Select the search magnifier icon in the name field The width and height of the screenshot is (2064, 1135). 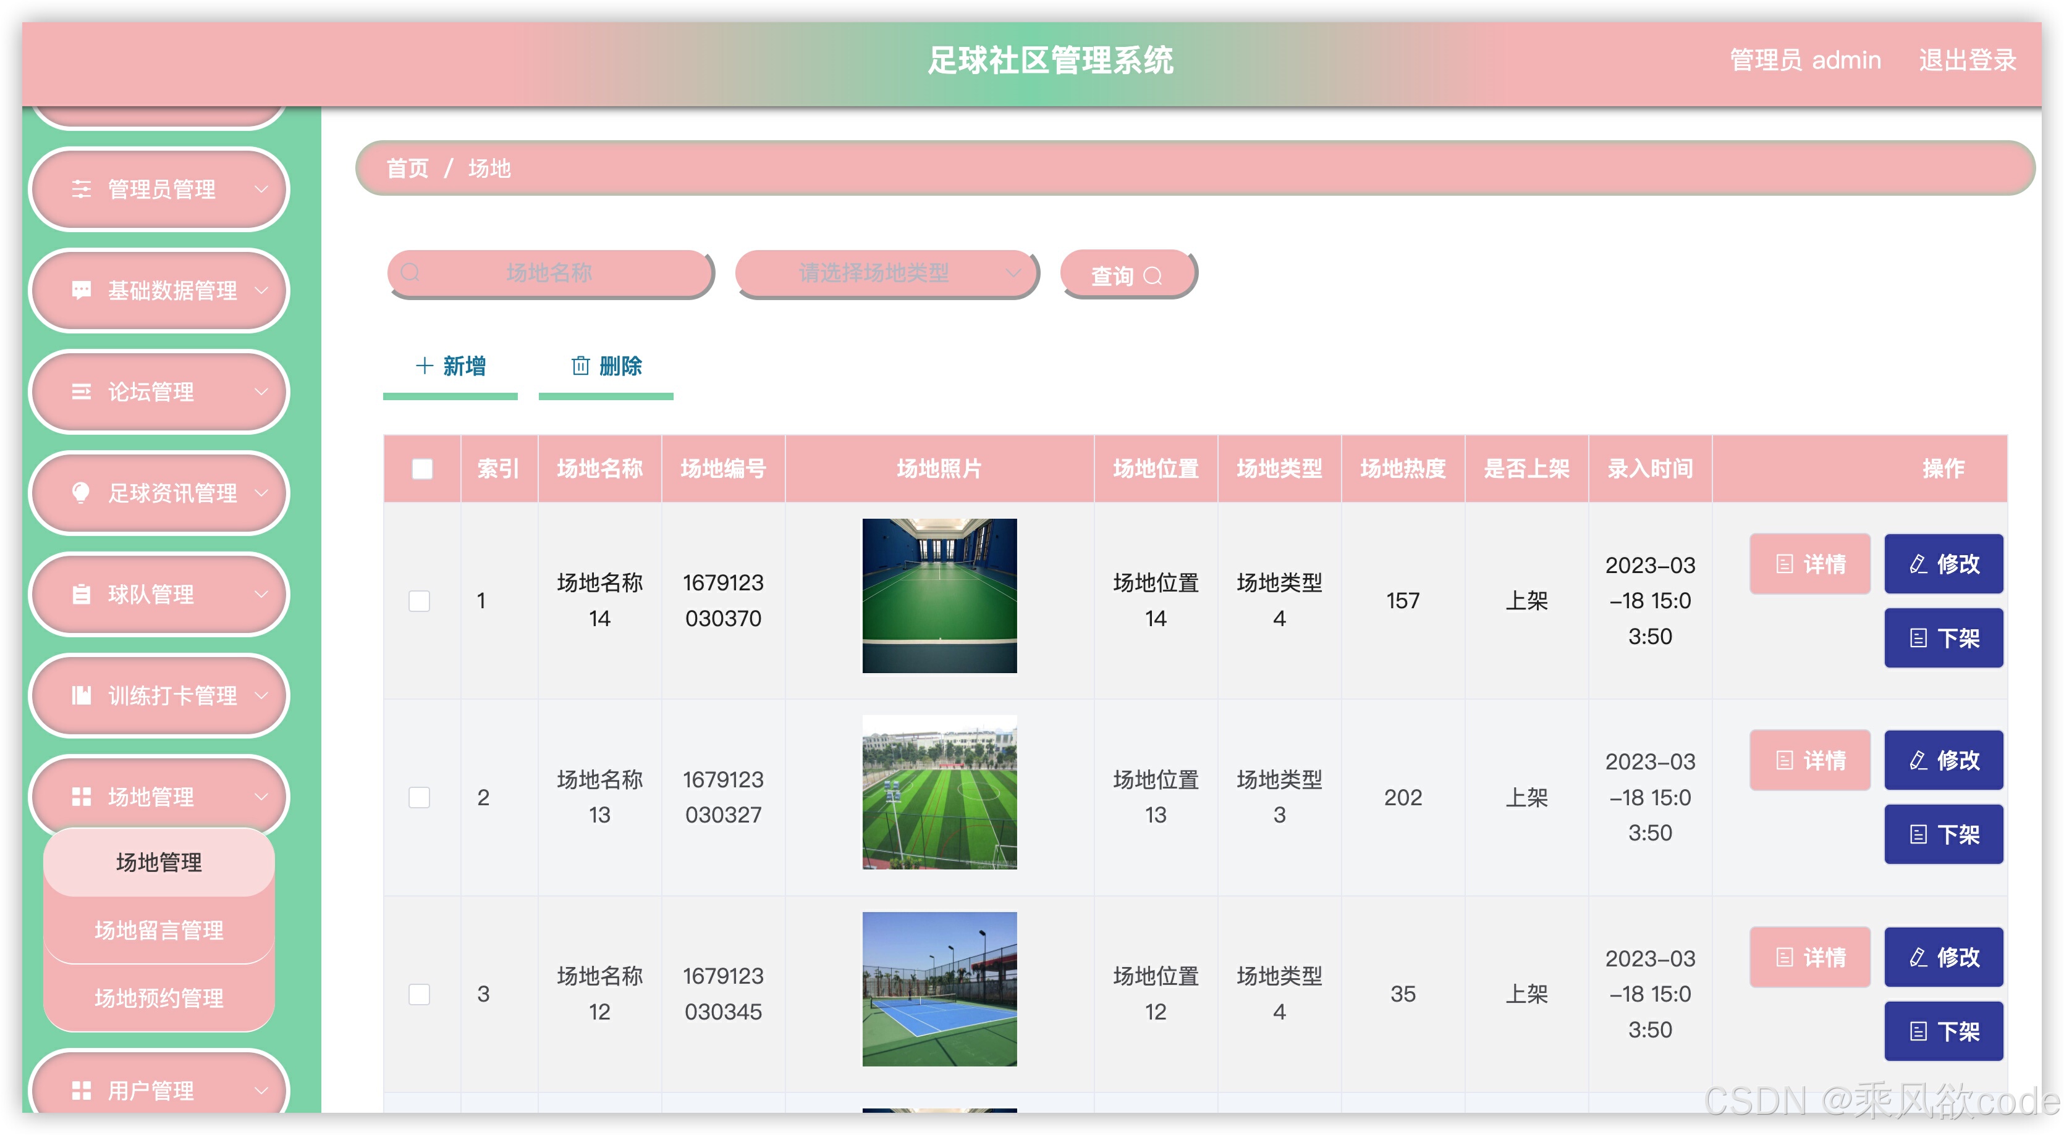click(411, 273)
